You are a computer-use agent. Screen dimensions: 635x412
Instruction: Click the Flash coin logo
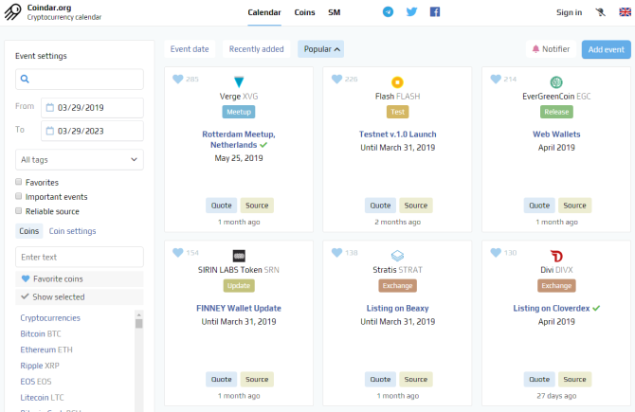coord(397,82)
